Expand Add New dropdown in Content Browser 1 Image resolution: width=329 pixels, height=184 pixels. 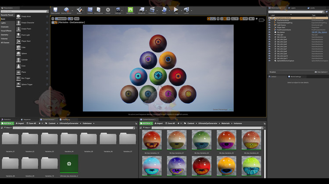pyautogui.click(x=7, y=123)
